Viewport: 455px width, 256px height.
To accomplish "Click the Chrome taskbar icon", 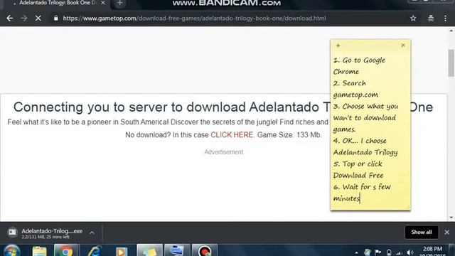I will point(66,251).
